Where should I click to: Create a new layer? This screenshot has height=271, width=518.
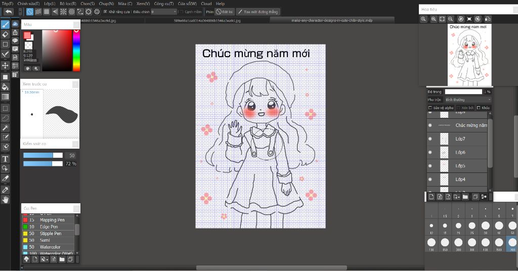tap(431, 197)
